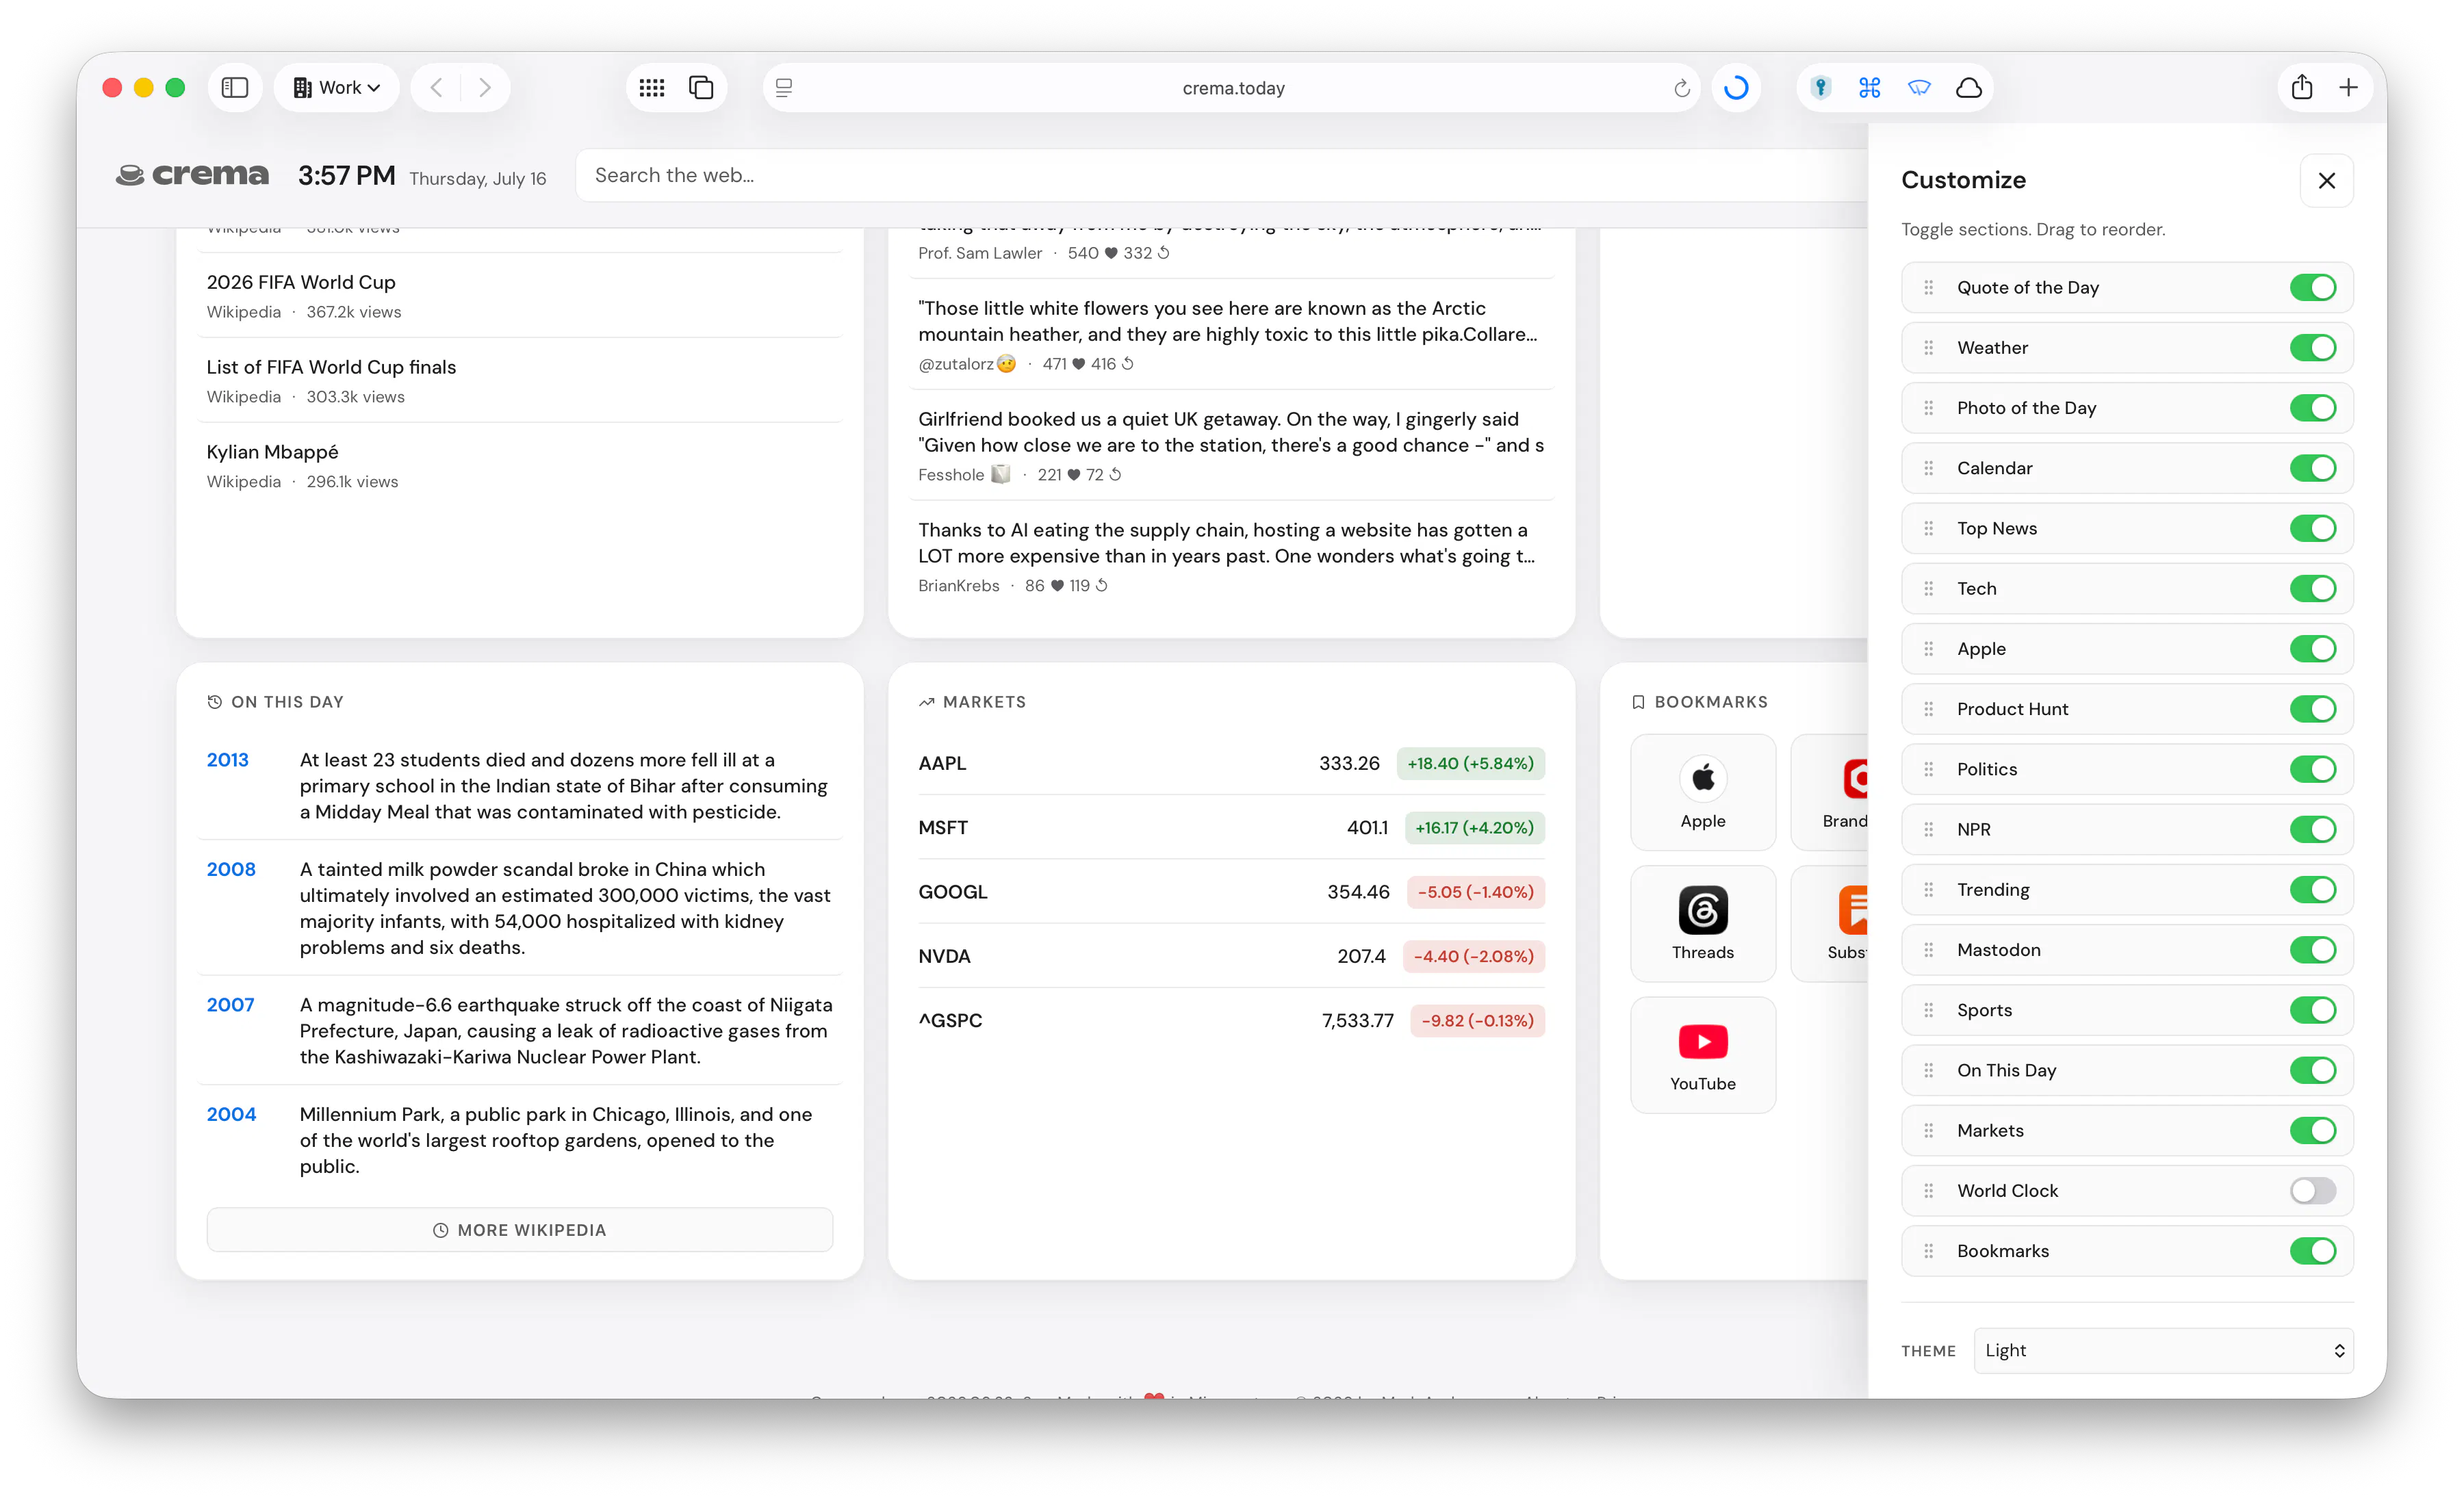Click the MORE WIKIPEDIA button
This screenshot has height=1500, width=2464.
coord(519,1230)
